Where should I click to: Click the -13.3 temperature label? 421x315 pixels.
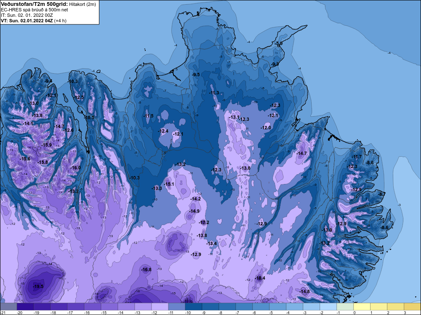click(x=157, y=188)
